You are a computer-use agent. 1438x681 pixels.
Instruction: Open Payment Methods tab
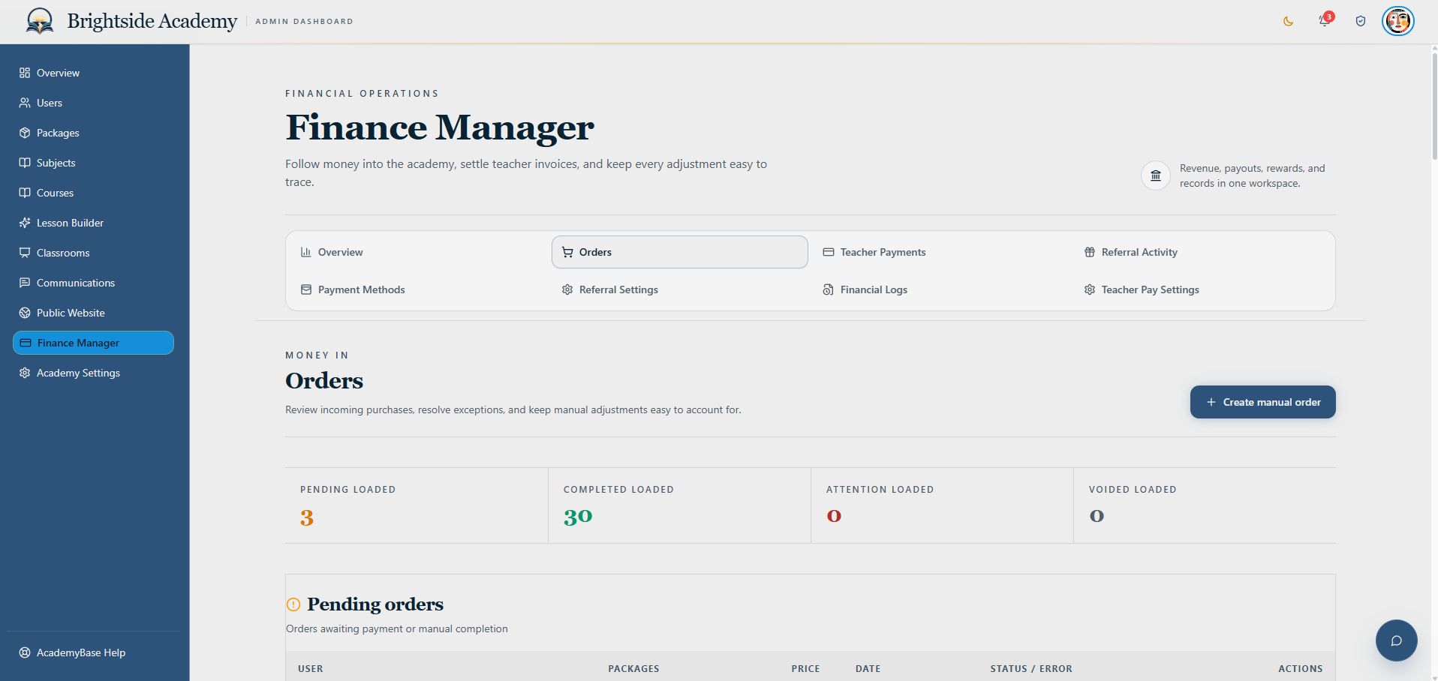click(x=418, y=289)
